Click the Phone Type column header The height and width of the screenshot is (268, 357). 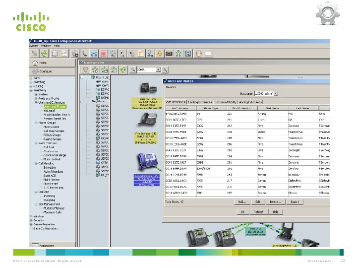tap(211, 108)
